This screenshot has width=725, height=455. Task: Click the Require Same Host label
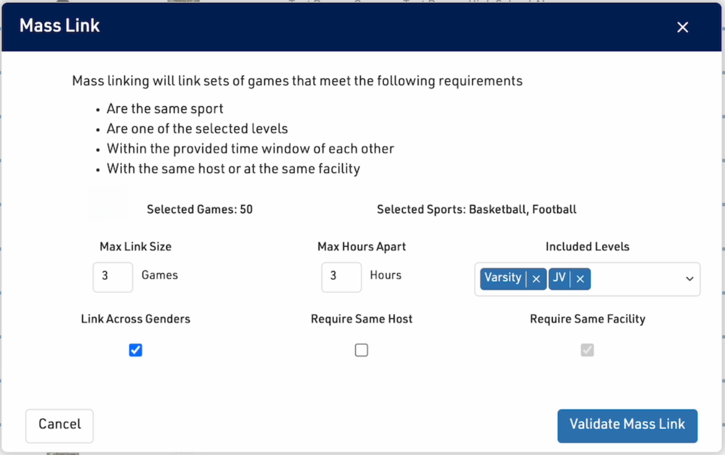click(361, 319)
